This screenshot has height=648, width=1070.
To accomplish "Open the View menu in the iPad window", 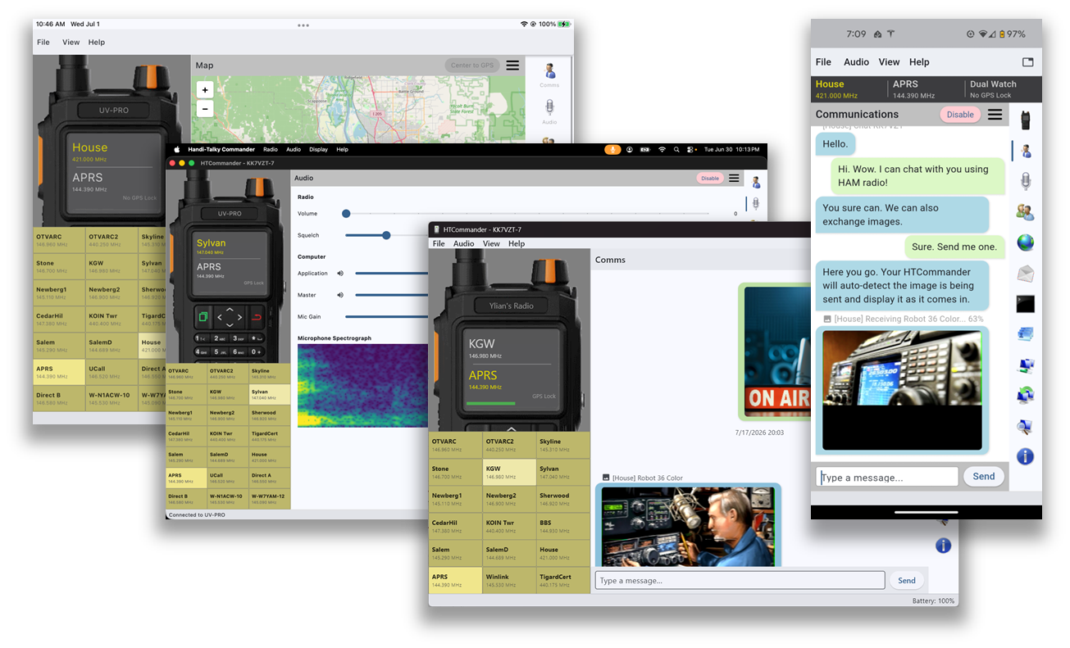I will (x=71, y=43).
